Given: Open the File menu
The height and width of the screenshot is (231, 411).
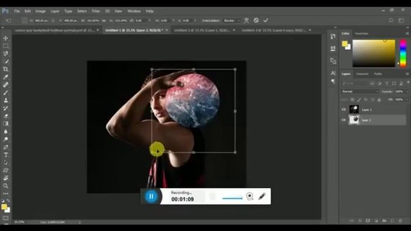Looking at the screenshot, I should [17, 12].
